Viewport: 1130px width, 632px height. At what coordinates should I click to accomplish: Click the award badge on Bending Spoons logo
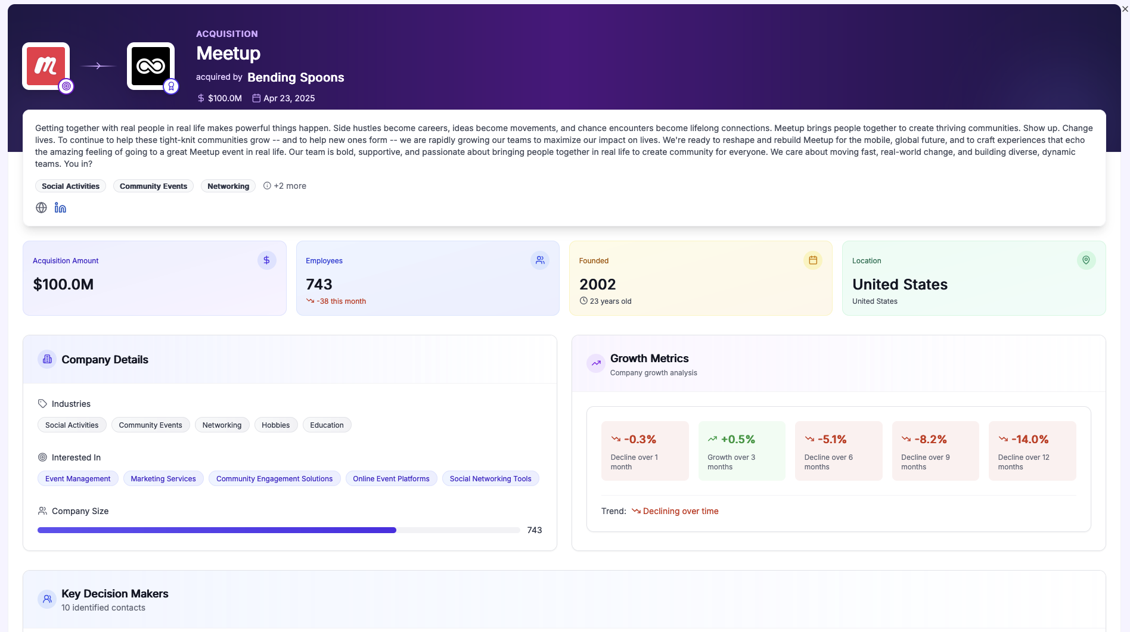pyautogui.click(x=171, y=86)
